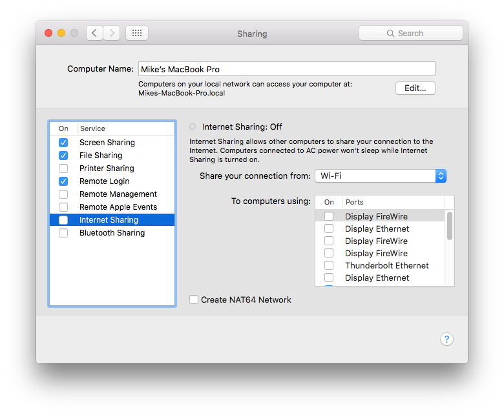Screen dimensions: 504x415
Task: Disable the Screen Sharing checkbox
Action: click(x=63, y=143)
